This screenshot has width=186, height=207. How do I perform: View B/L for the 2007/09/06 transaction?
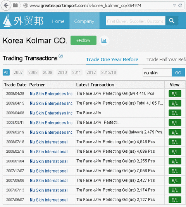tap(175, 180)
